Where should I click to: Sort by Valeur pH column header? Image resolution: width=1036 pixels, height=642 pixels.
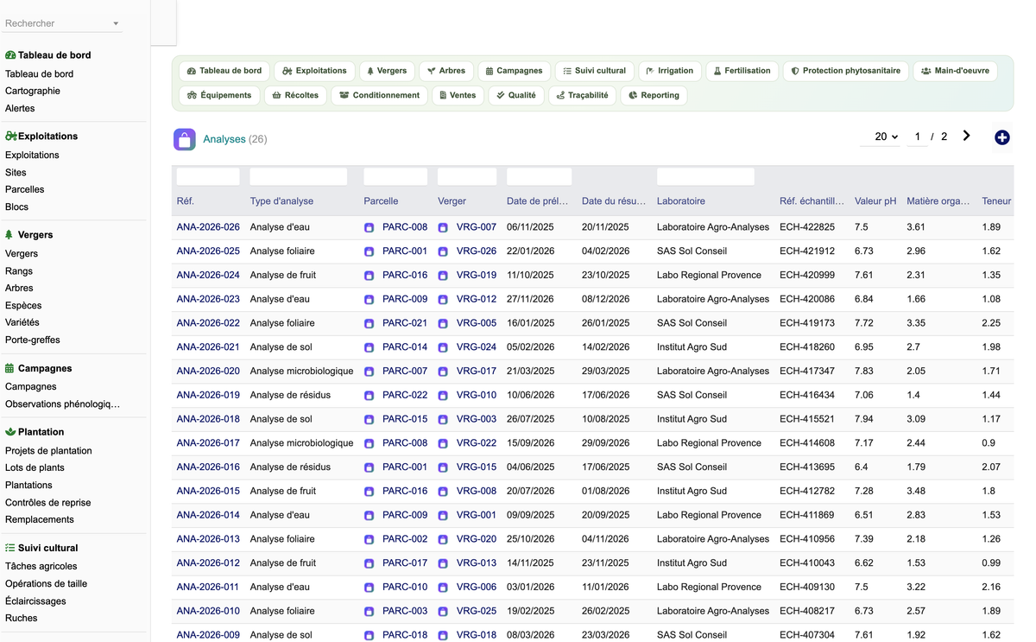pyautogui.click(x=875, y=201)
